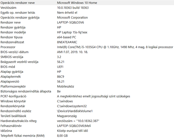Click the value 'C:\windows'
Image resolution: width=174 pixels, height=138 pixels.
click(x=65, y=101)
